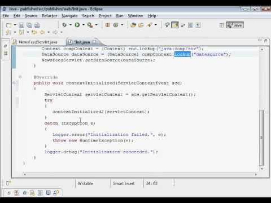Close the Init.java editor tab

click(95, 42)
